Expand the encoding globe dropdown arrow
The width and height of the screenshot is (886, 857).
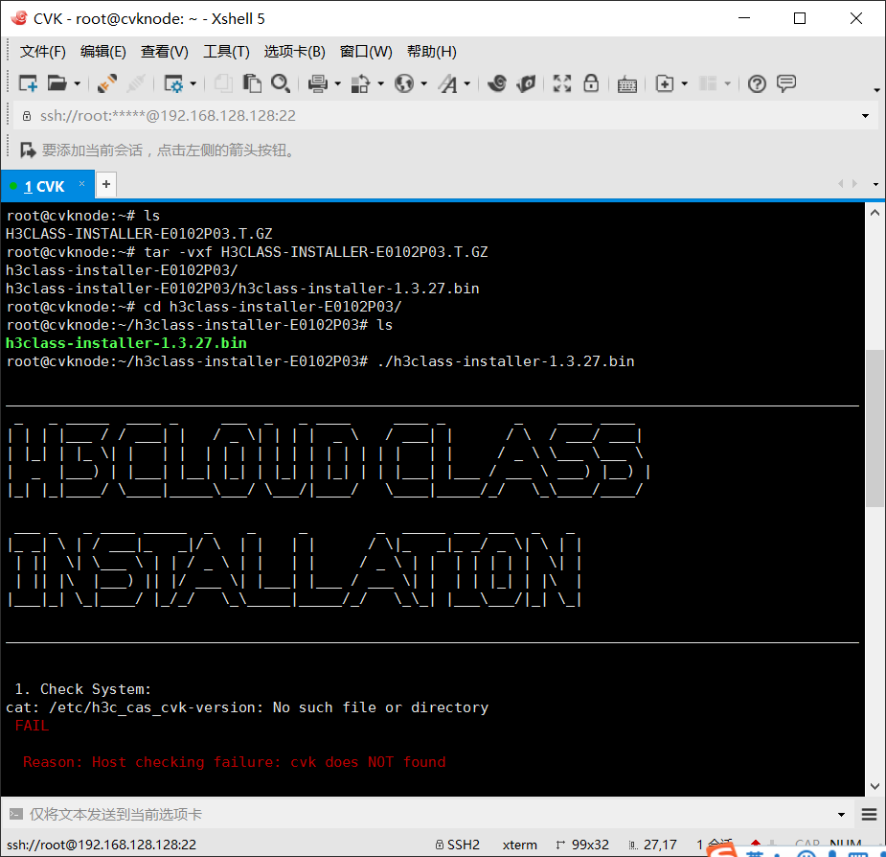click(x=423, y=83)
